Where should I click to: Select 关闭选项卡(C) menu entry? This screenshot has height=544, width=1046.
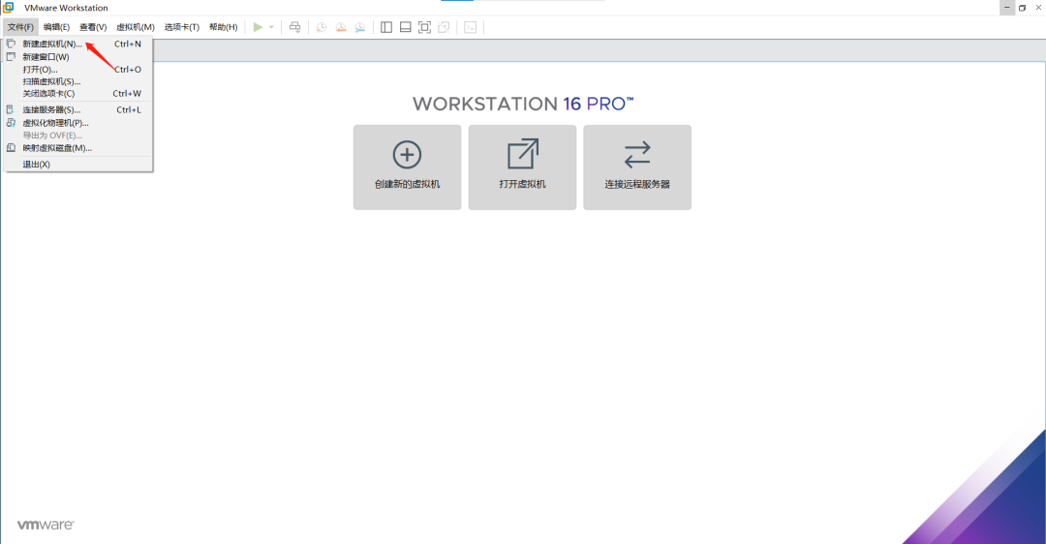coord(78,93)
